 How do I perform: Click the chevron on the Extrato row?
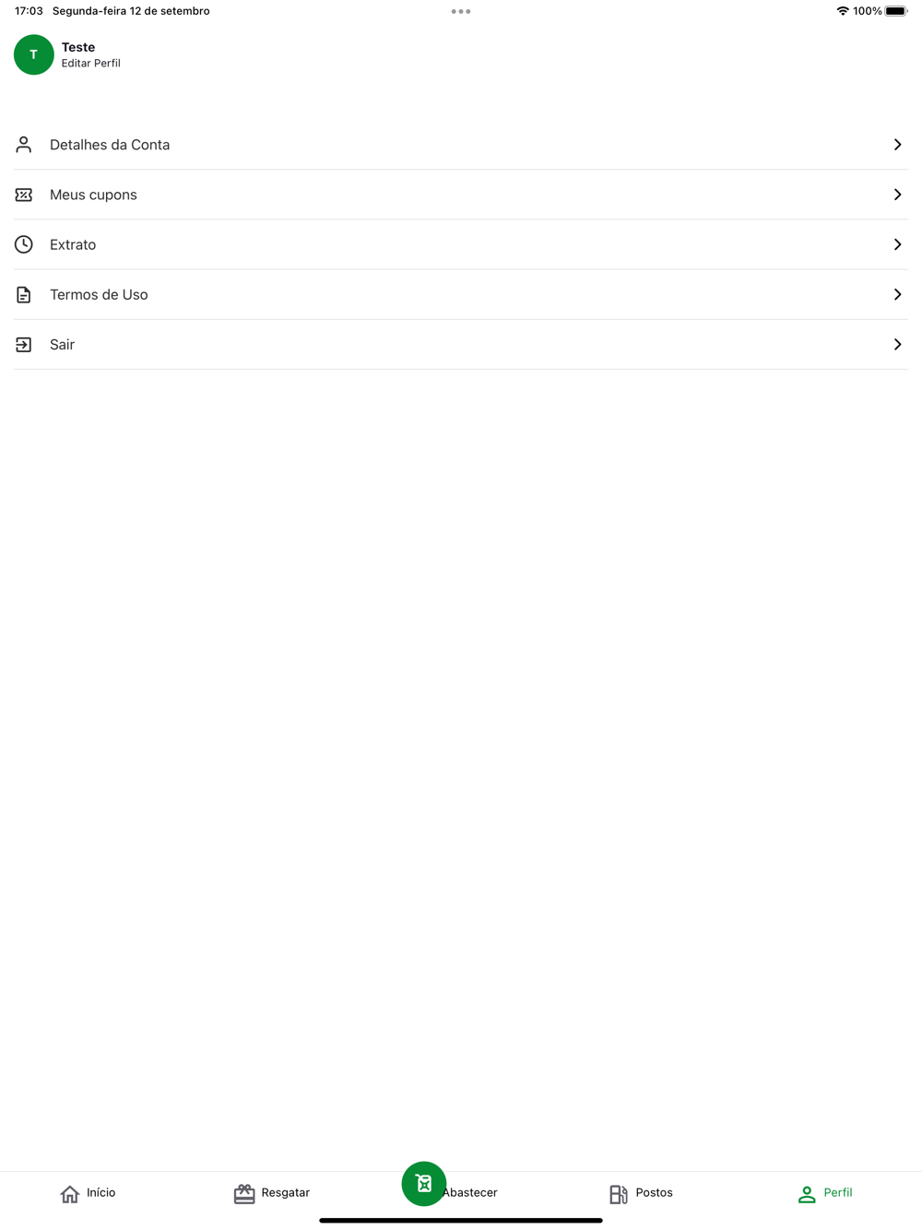(897, 244)
